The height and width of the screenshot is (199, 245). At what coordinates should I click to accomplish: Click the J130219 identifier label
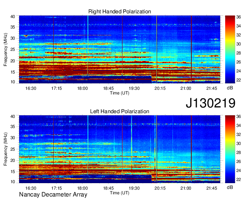click(210, 103)
